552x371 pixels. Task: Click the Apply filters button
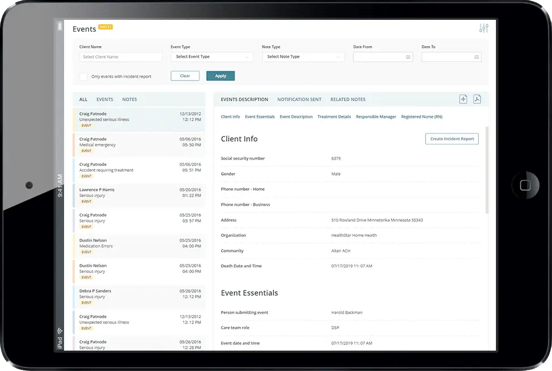tap(220, 76)
